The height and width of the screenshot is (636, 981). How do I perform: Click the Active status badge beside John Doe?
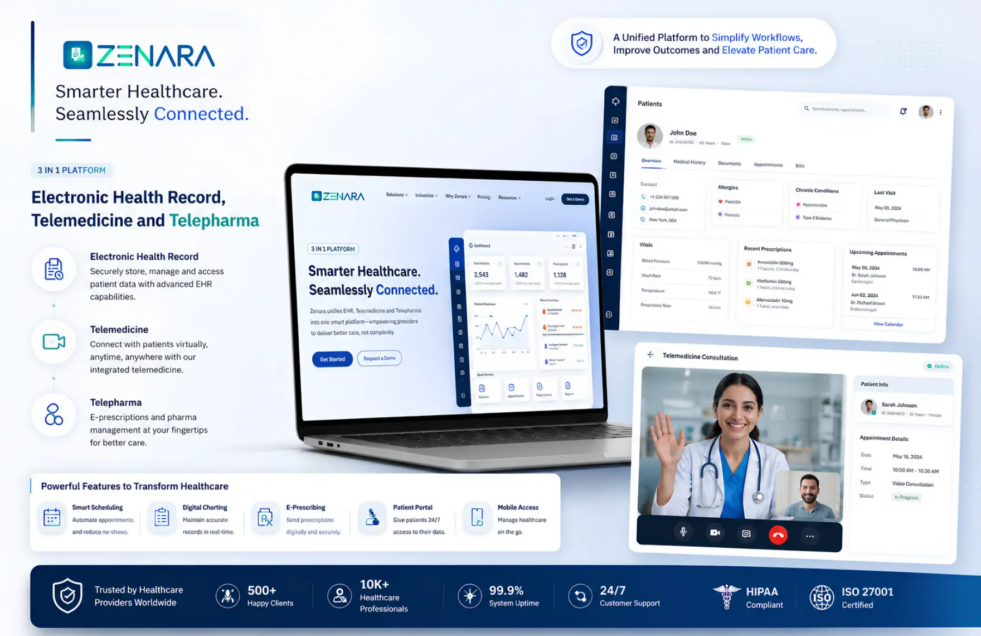746,139
